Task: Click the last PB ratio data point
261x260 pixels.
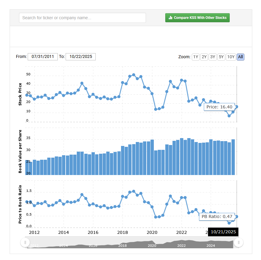Action: pos(237,216)
